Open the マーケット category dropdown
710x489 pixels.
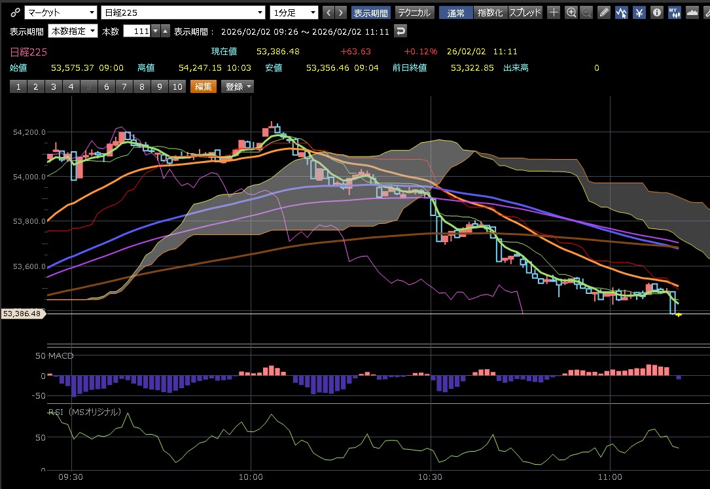click(60, 12)
